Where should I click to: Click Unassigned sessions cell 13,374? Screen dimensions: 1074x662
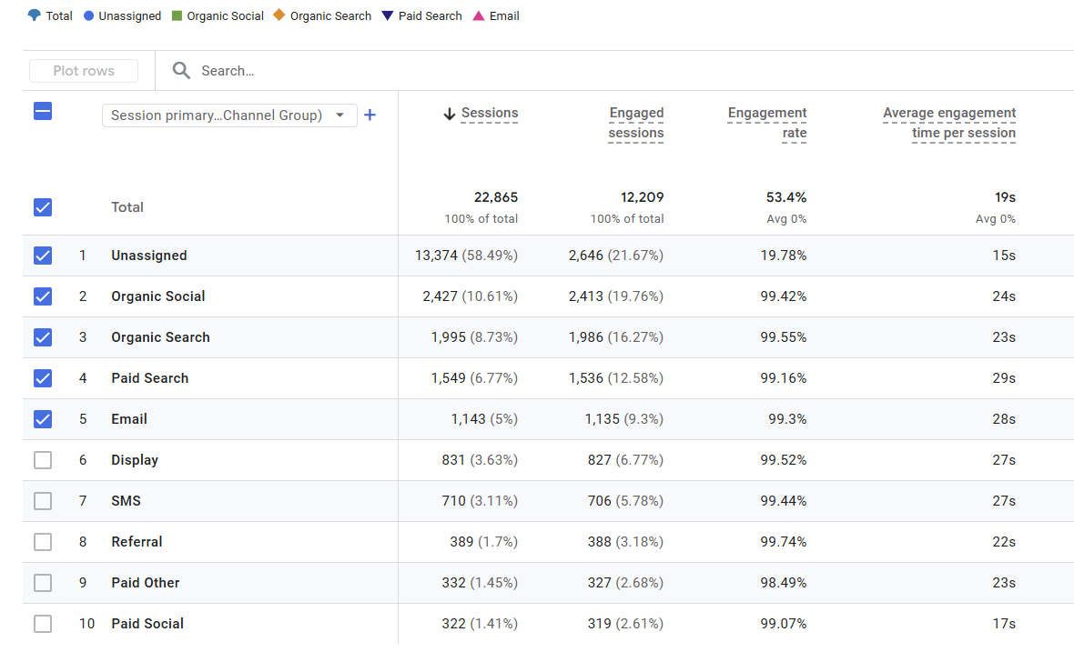[436, 256]
